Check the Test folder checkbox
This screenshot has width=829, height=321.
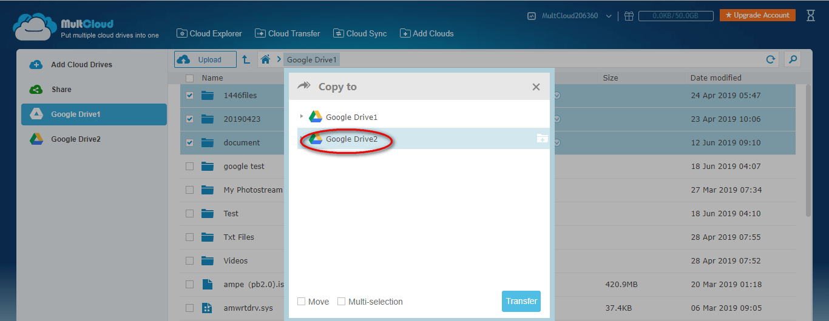coord(189,214)
